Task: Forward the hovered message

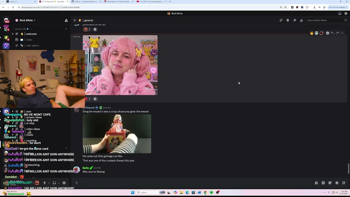Action: coord(337,33)
